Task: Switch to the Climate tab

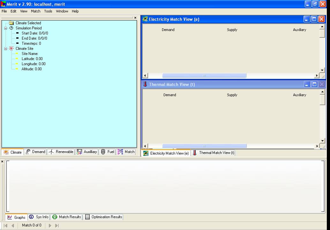Action: point(12,152)
